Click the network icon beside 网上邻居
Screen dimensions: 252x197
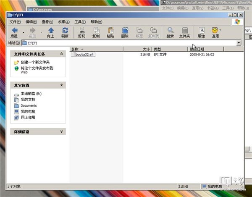coord(16,118)
